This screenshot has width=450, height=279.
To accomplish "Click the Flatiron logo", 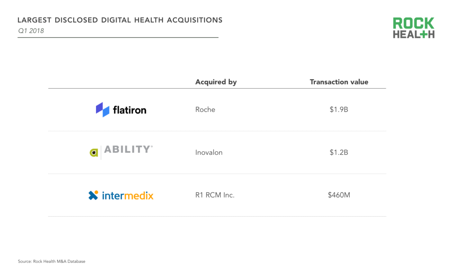I will [x=121, y=109].
